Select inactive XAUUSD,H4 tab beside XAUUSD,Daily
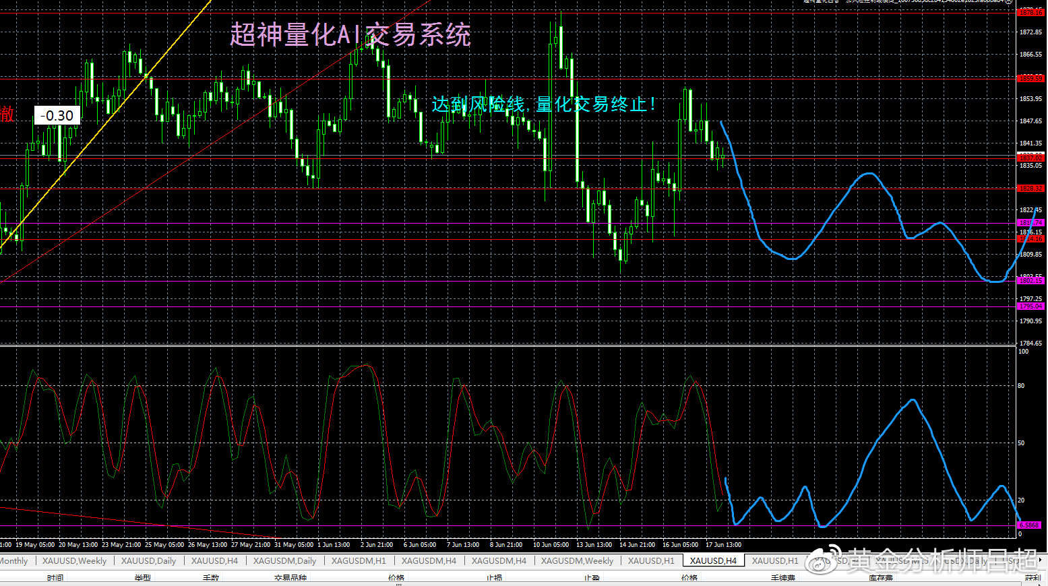 pos(214,560)
